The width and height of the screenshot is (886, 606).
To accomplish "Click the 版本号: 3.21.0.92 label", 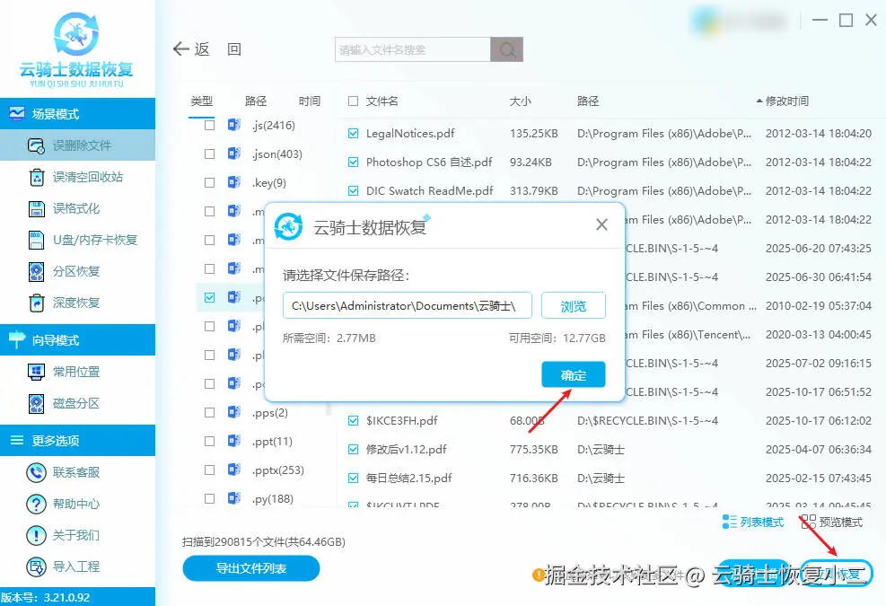I will pyautogui.click(x=45, y=598).
